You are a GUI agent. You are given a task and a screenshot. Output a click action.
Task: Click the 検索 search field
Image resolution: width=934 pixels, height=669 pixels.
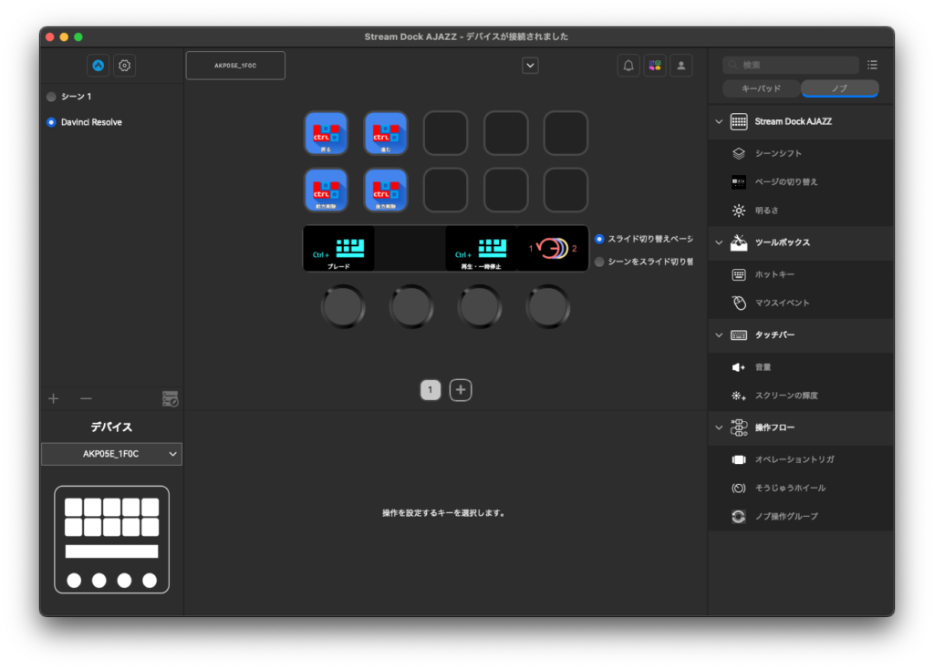pos(790,65)
